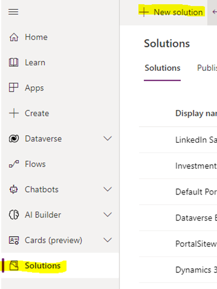This screenshot has height=289, width=217.
Task: Open the Dataverse swirl icon
Action: point(14,139)
